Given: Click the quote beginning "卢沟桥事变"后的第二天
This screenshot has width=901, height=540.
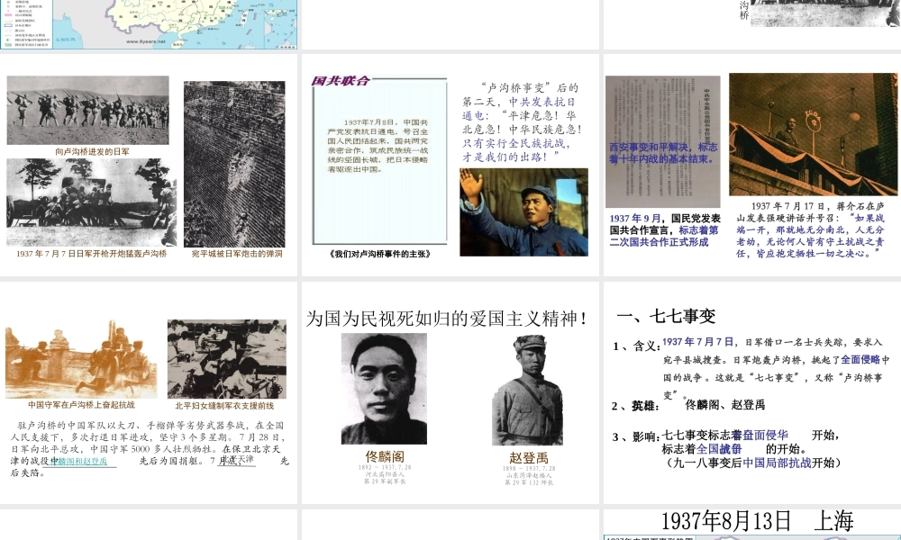Looking at the screenshot, I should click(522, 122).
